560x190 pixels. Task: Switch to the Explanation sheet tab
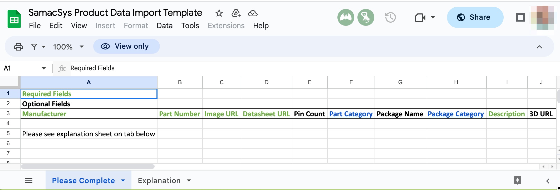coord(159,181)
